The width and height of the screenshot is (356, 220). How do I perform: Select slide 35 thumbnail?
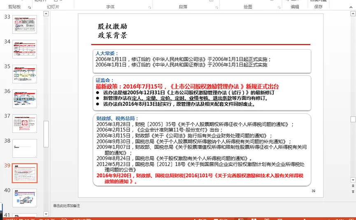point(25,74)
